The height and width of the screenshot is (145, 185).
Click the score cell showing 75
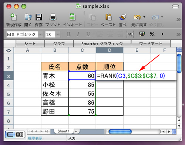pos(82,111)
